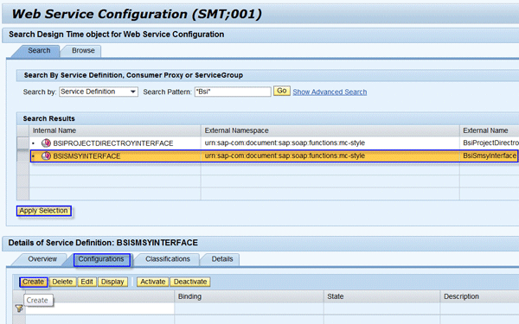Click the Edit button
519x324 pixels.
pyautogui.click(x=86, y=282)
